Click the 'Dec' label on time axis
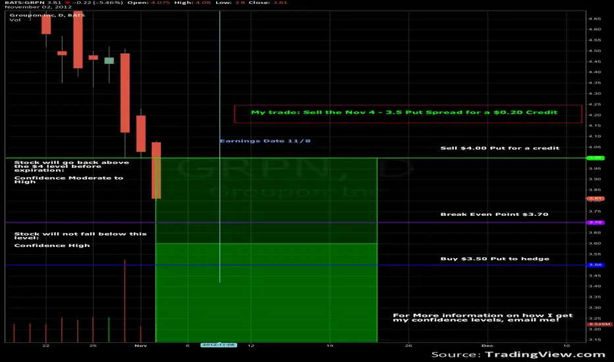Screen dimensions: 614x362 pos(488,346)
